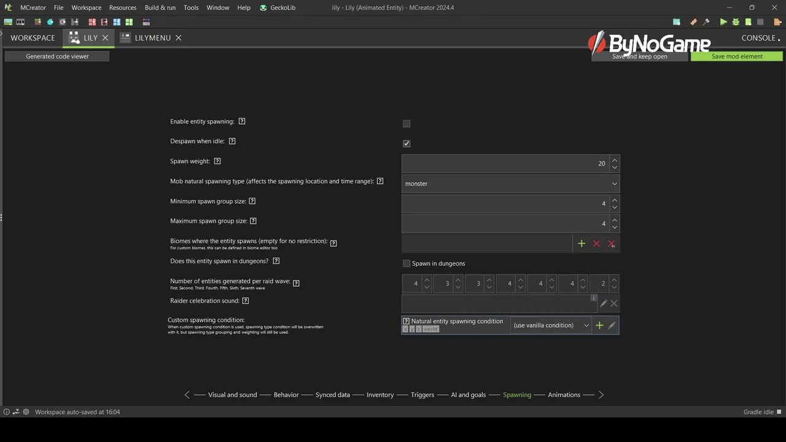786x442 pixels.
Task: Click Save and keep open button
Action: click(639, 56)
